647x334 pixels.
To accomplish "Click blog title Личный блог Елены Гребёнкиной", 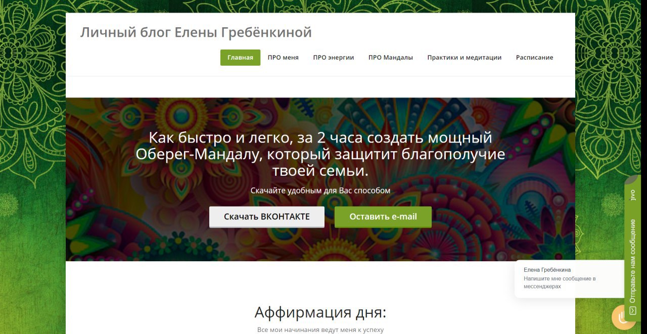I will [196, 32].
